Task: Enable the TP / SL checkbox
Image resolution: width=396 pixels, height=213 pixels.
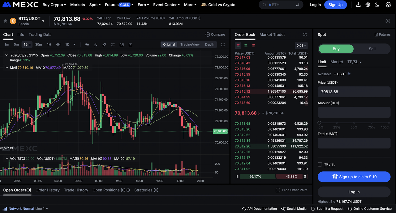Action: (320, 164)
